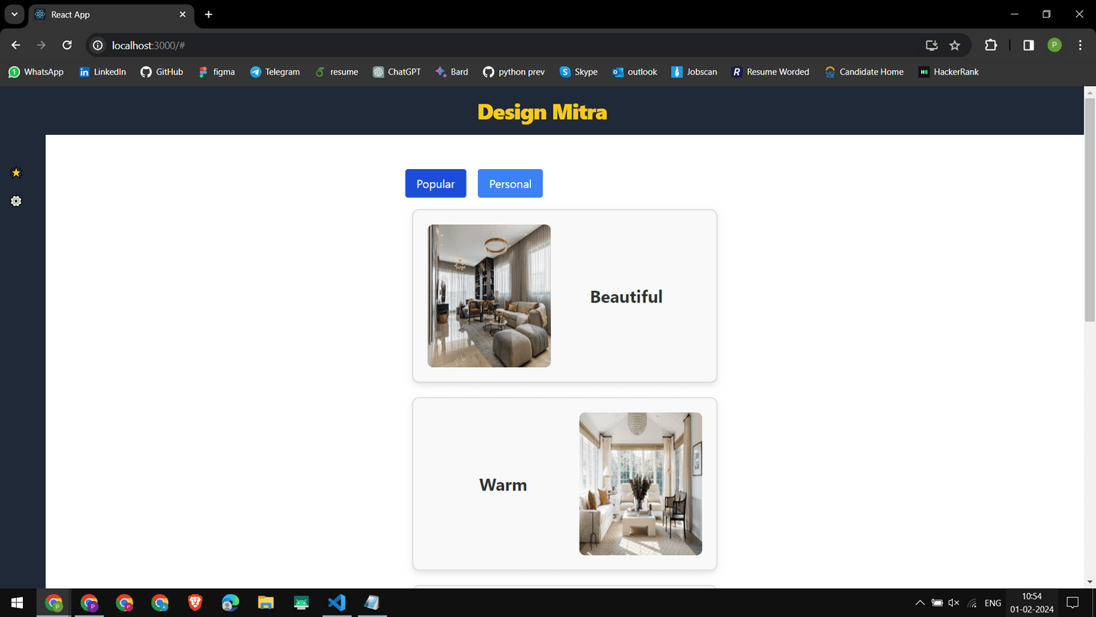1096x617 pixels.
Task: Open the Jobscan bookmark
Action: (694, 72)
